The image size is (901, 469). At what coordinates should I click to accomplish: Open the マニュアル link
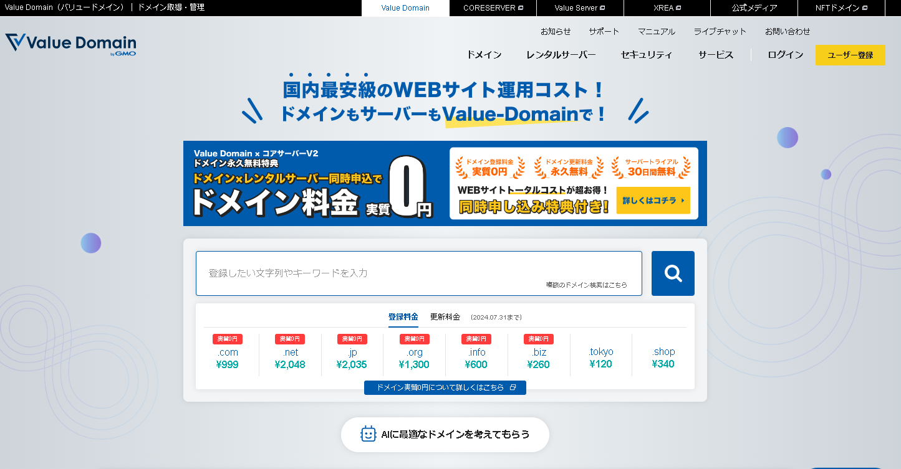click(657, 31)
